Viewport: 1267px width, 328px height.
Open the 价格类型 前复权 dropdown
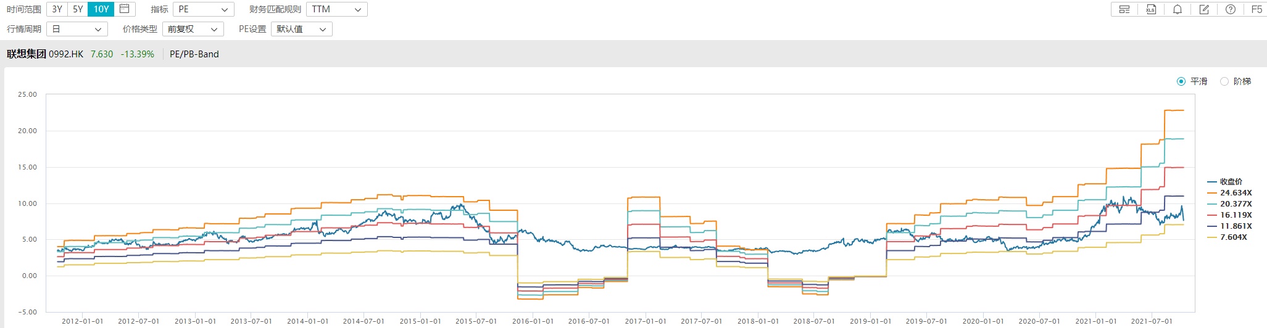[193, 29]
